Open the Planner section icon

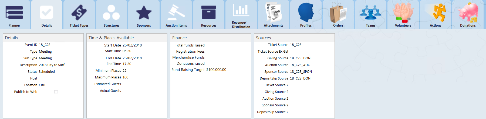tap(14, 13)
